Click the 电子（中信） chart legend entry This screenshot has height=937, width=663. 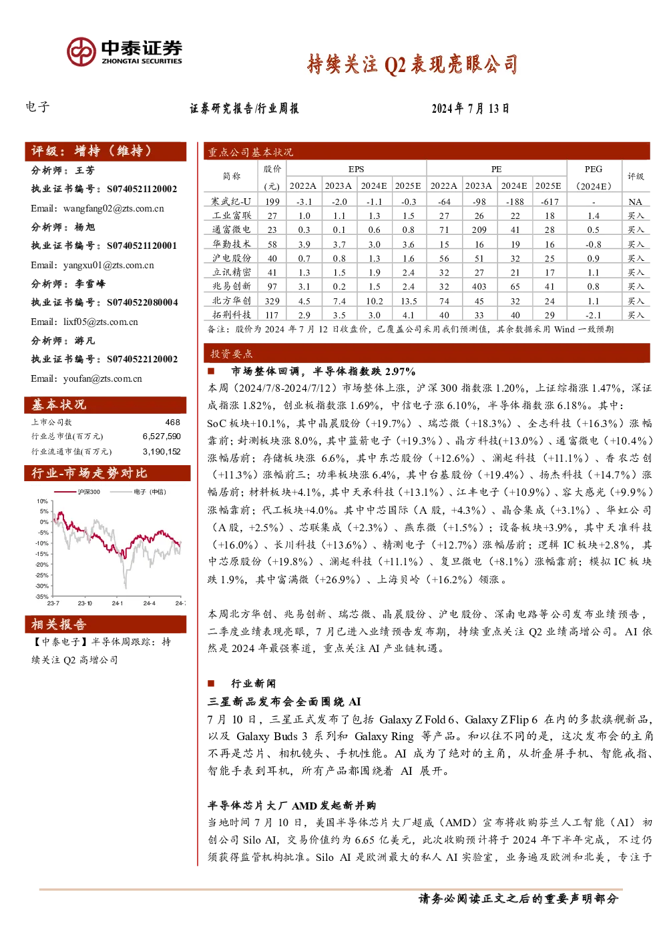click(138, 492)
